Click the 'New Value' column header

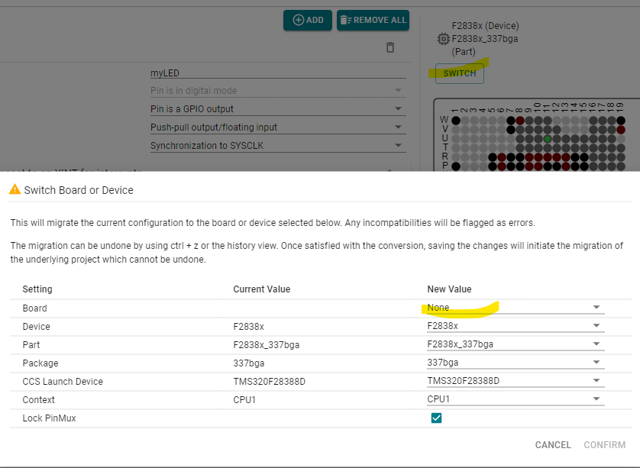[449, 289]
